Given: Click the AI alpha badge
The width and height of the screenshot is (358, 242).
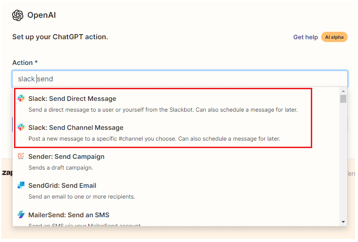Looking at the screenshot, I should (334, 37).
